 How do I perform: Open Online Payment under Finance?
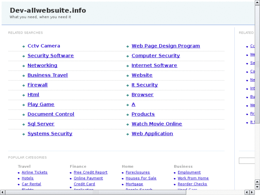(x=88, y=178)
